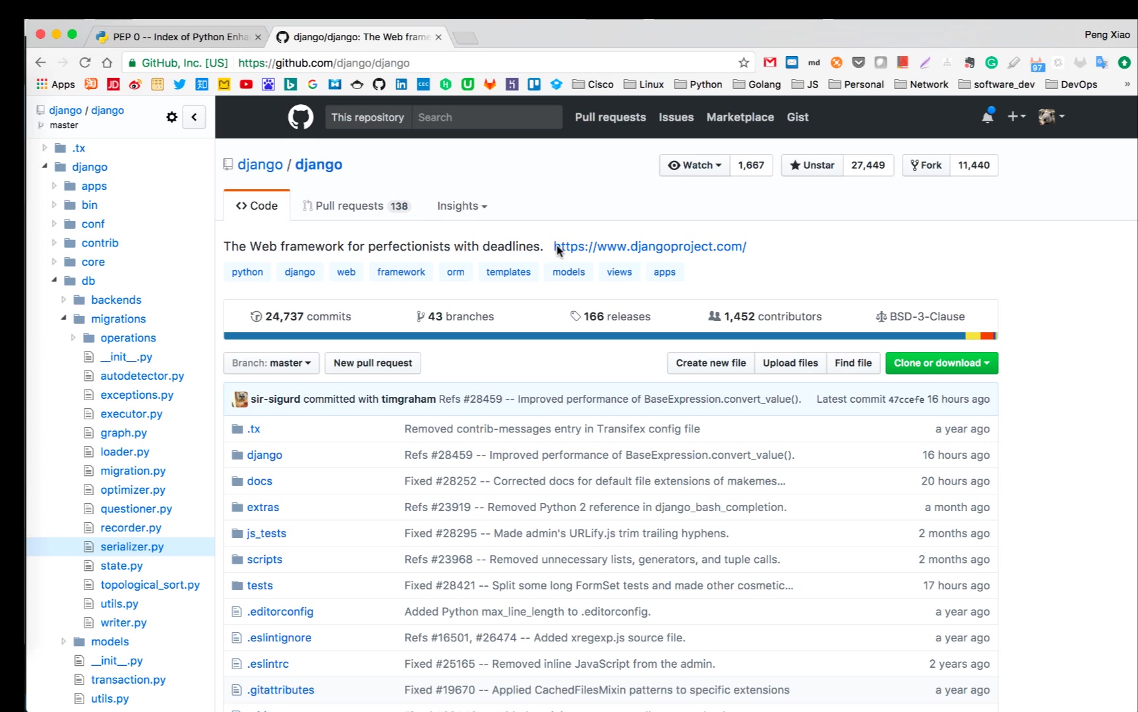The height and width of the screenshot is (712, 1138).
Task: Open Gmail extension icon in toolbar
Action: coord(769,63)
